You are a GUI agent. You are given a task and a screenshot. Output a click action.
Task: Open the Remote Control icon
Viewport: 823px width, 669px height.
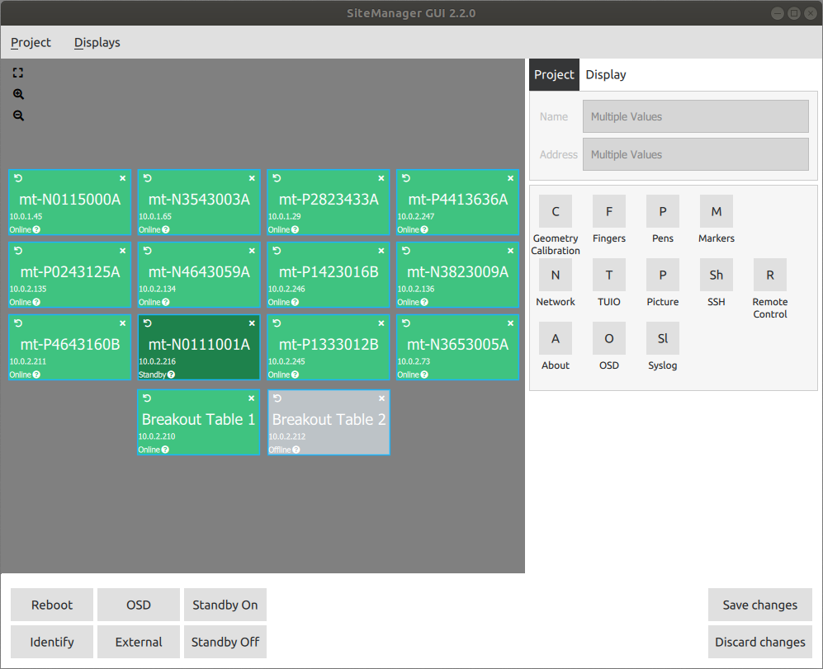[x=770, y=276]
